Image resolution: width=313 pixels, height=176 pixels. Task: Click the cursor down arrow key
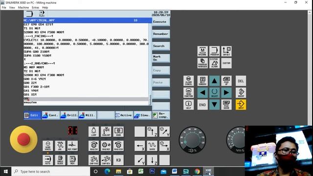click(x=214, y=105)
